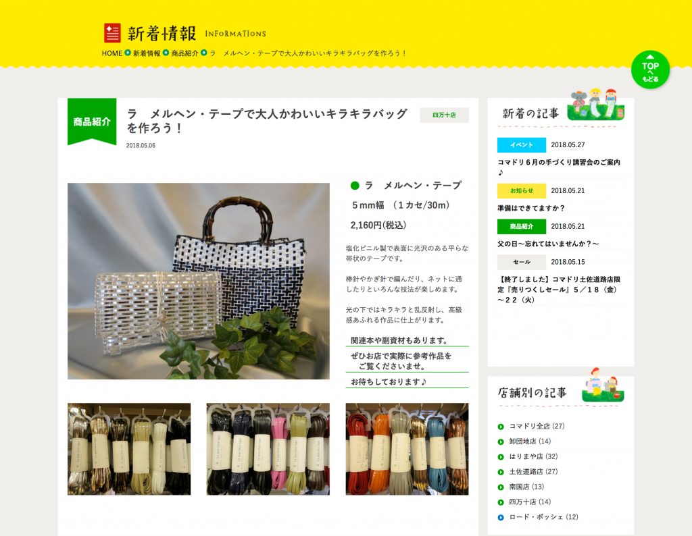692x536 pixels.
Task: Click the green bullet beside コマドリ全店
Action: (x=501, y=427)
